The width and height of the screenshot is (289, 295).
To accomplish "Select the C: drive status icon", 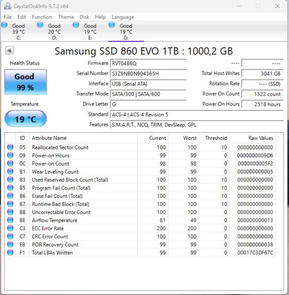I will [x=5, y=25].
